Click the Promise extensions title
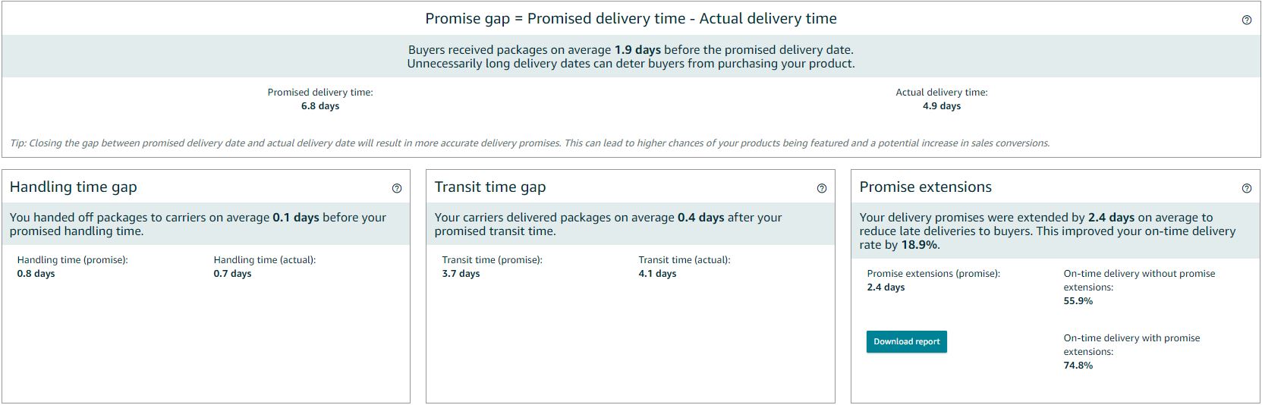 tap(925, 187)
